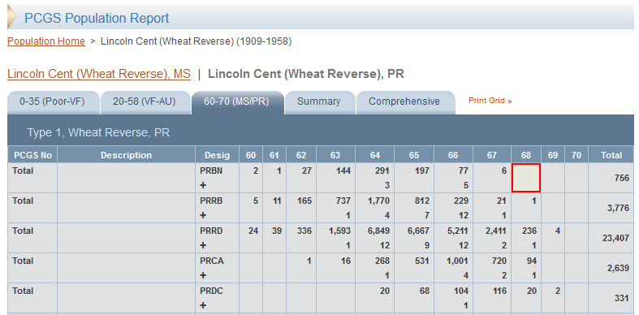Select the 60-70 (MS/PR) tab
This screenshot has width=639, height=315.
click(x=237, y=101)
